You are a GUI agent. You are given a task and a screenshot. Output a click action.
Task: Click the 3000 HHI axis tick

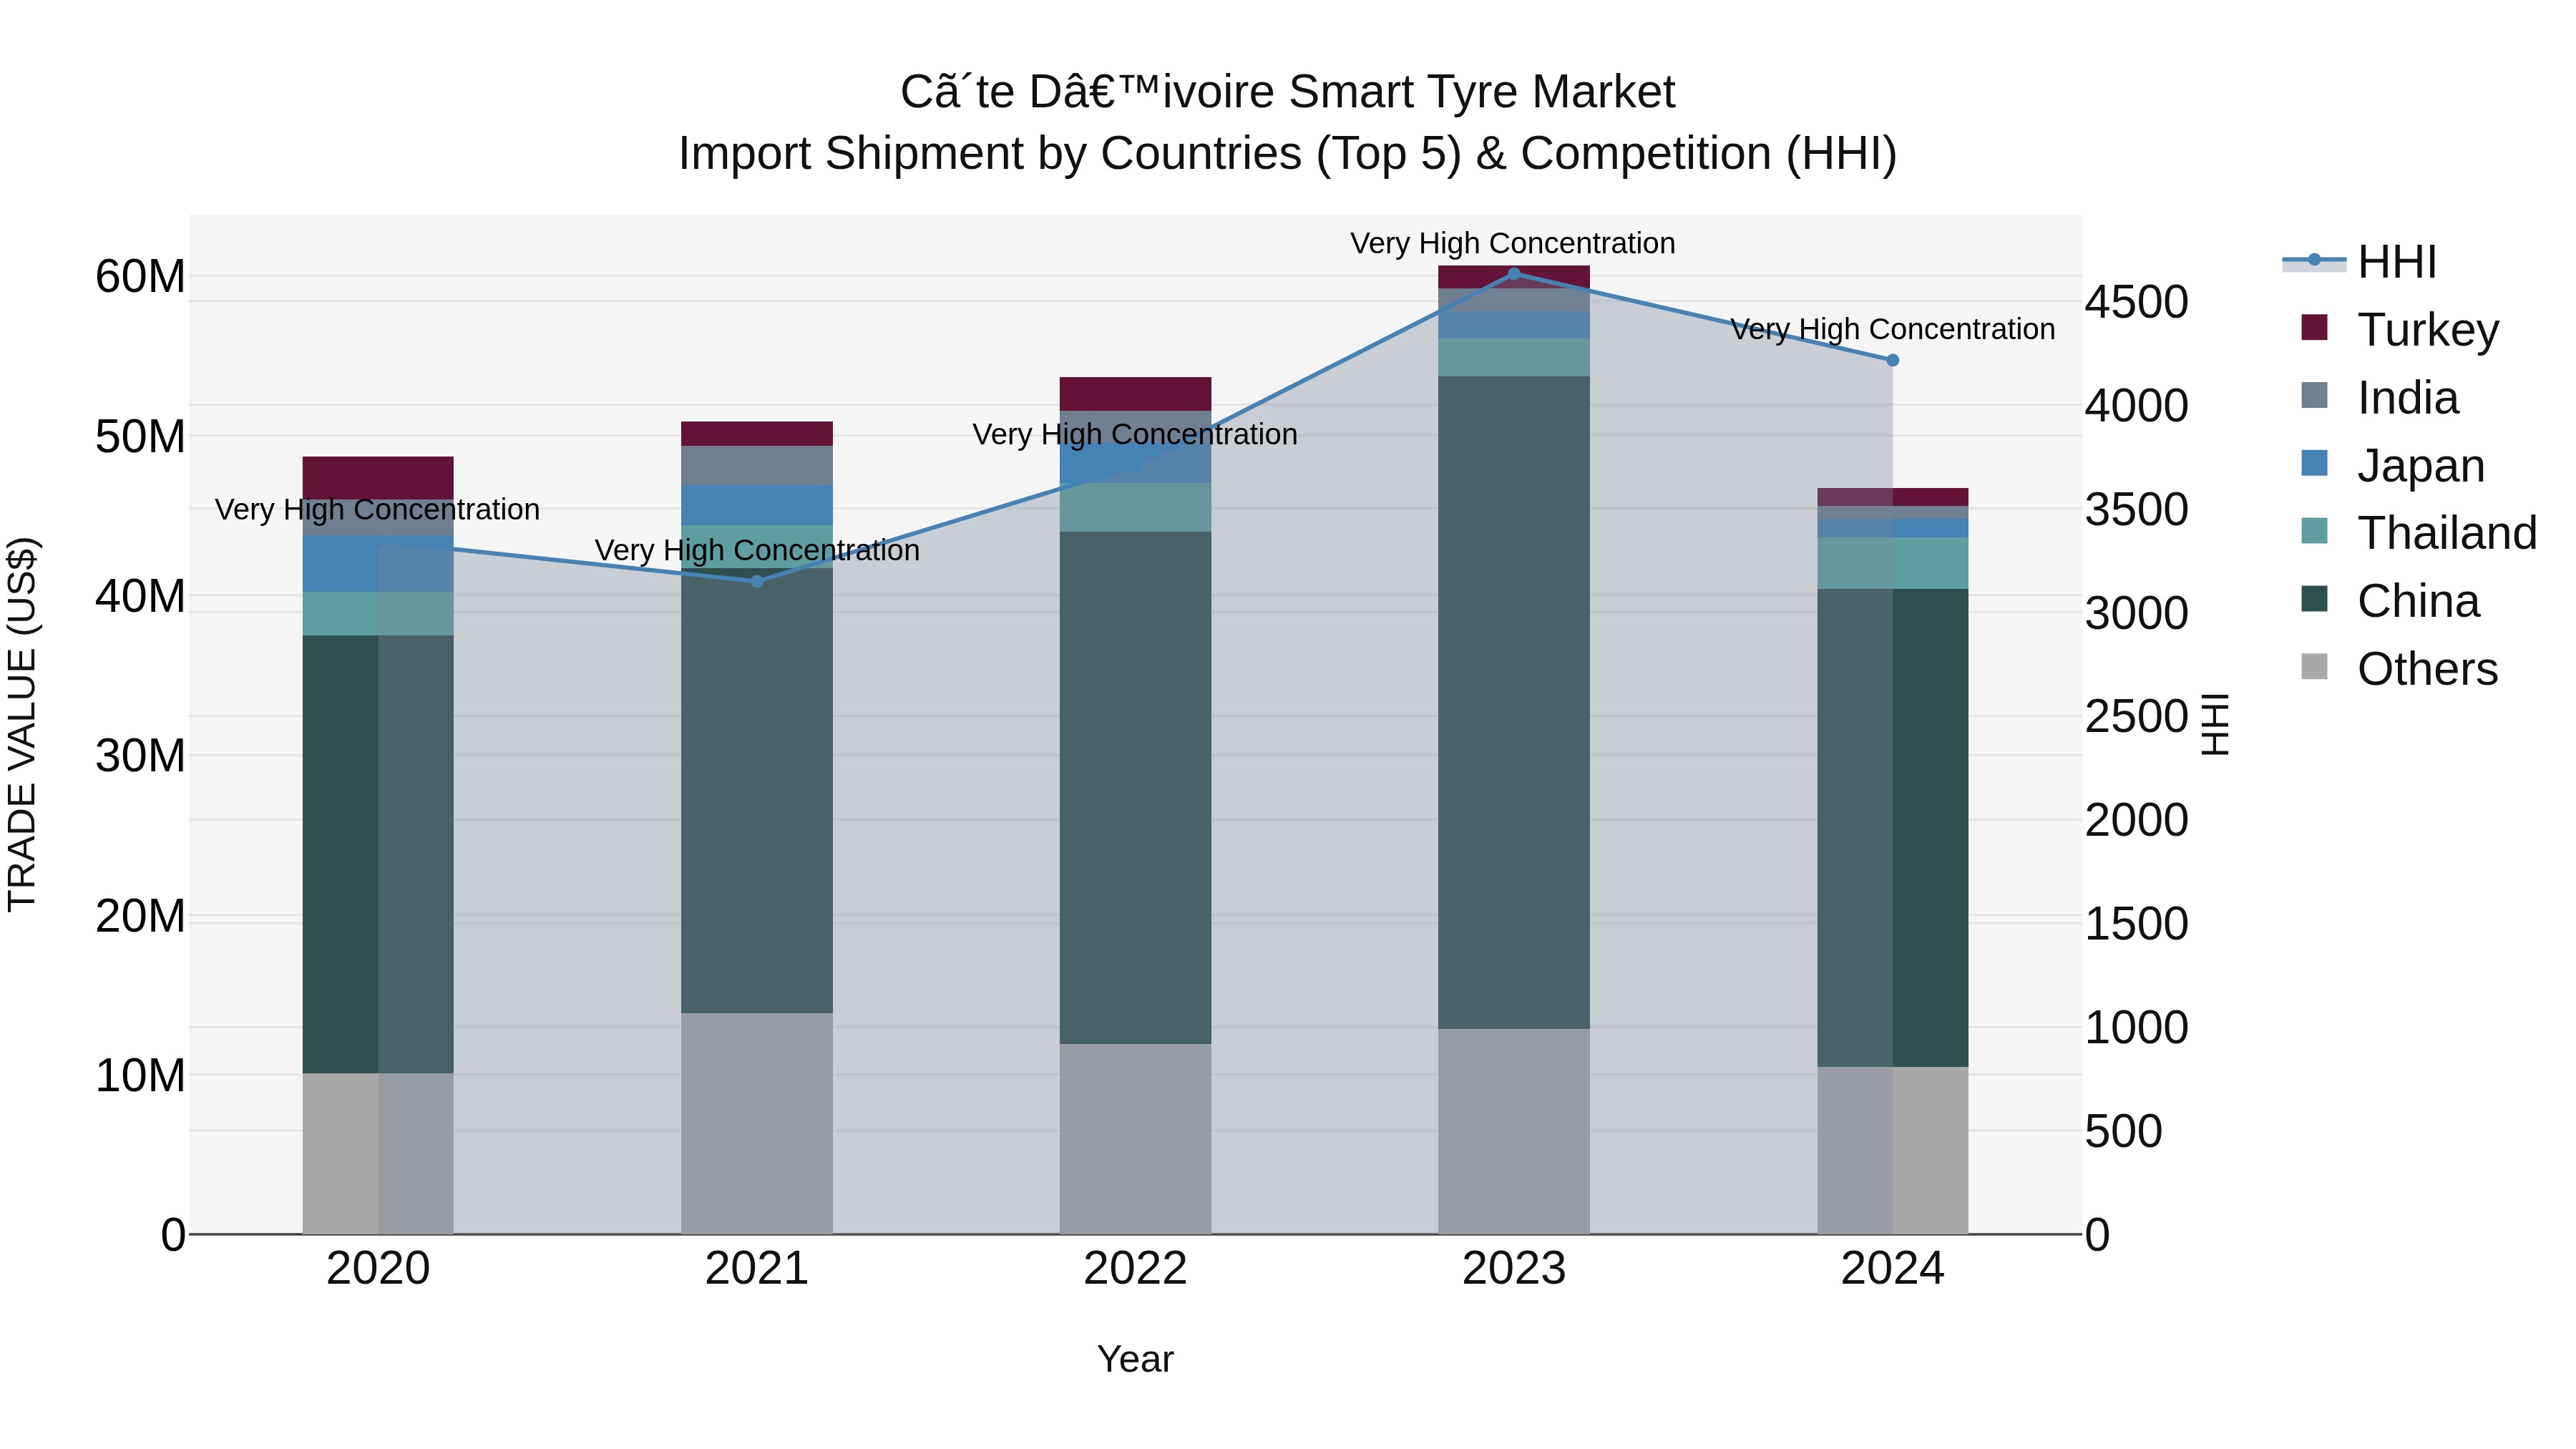click(2137, 613)
